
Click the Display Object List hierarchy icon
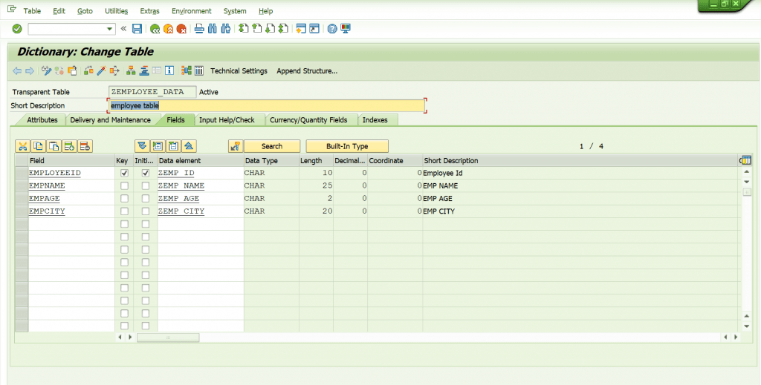pos(131,70)
